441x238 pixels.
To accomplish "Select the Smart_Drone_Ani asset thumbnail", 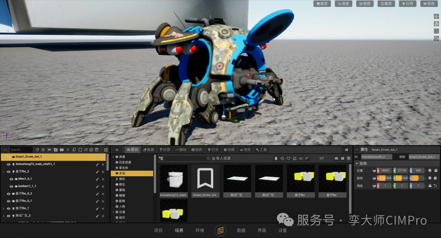I will coord(205,181).
